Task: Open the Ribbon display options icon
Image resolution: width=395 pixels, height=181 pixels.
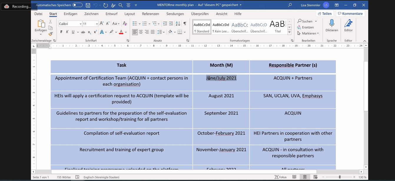Action: [337, 5]
